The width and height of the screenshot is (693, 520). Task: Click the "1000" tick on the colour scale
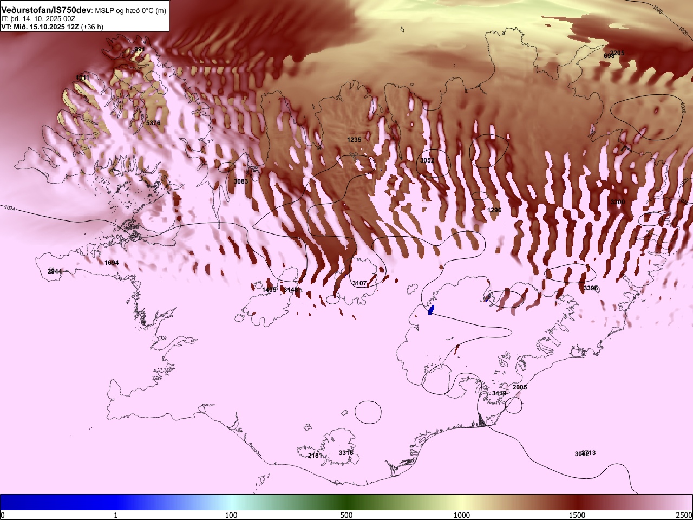pos(462,515)
